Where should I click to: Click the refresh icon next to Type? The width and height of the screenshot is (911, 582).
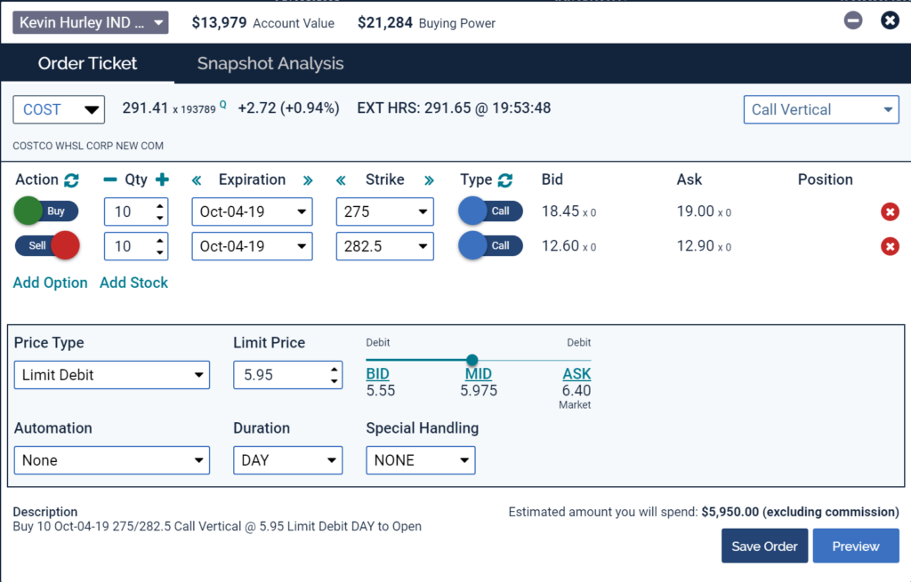pos(505,179)
